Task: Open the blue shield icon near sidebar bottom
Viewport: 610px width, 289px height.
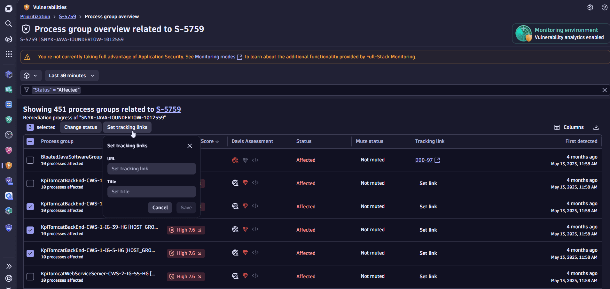Action: 9,228
